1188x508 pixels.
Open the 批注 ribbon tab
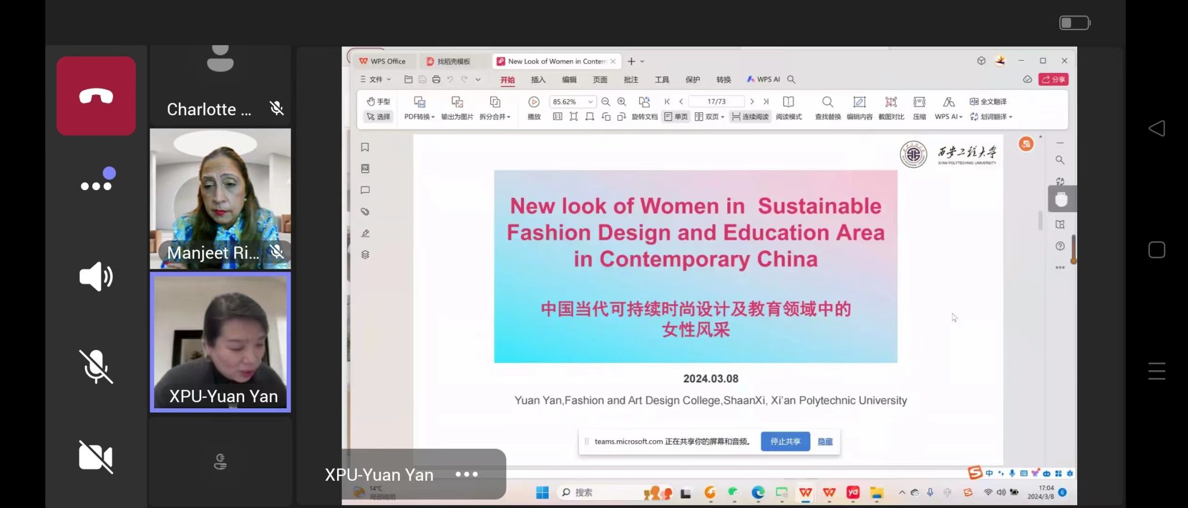click(631, 80)
